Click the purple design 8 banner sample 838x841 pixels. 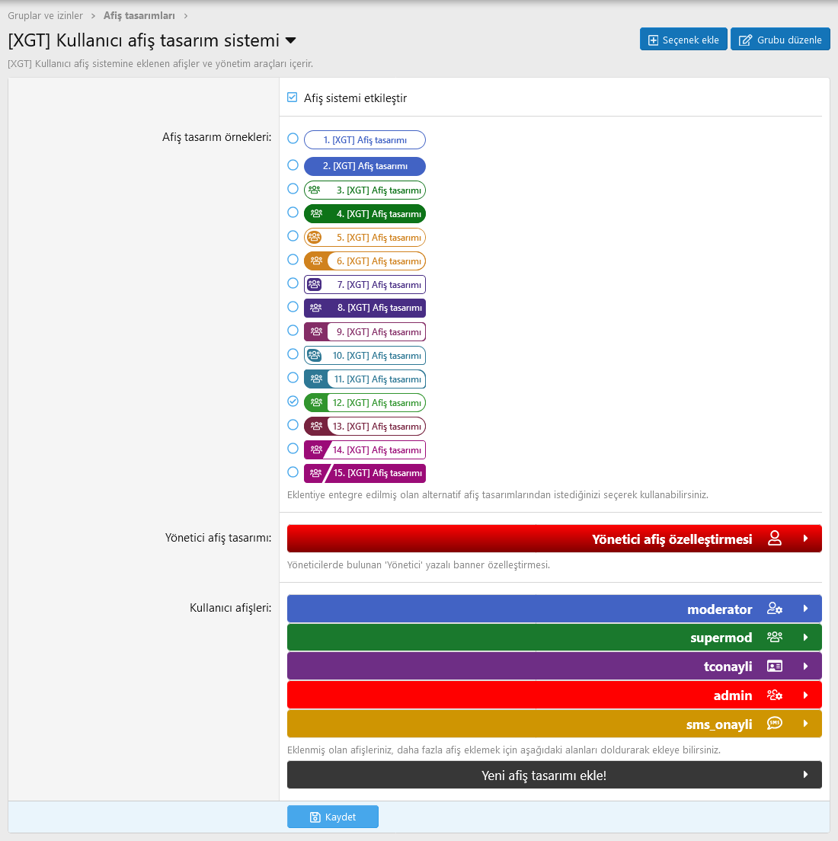365,308
